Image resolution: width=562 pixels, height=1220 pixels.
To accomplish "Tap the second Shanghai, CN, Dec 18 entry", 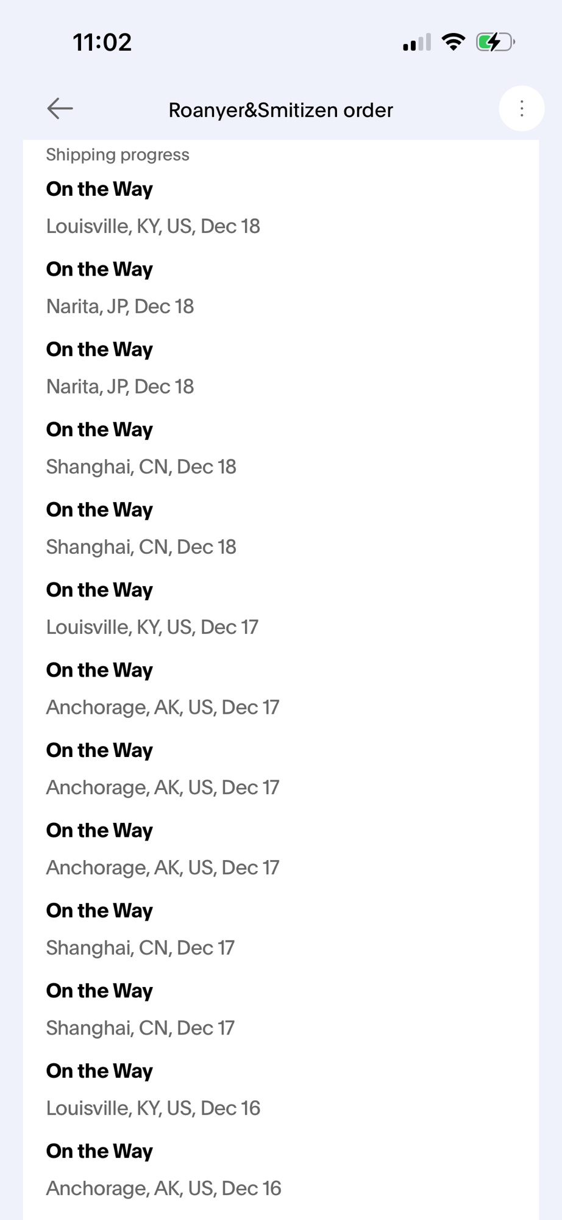I will coord(141,547).
